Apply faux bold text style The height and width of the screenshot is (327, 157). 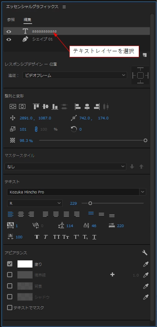37,237
